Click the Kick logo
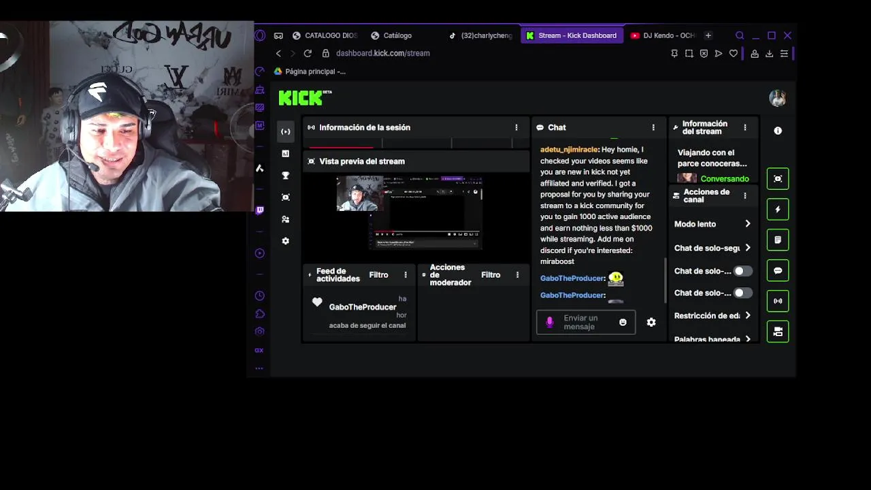Image resolution: width=871 pixels, height=490 pixels. click(305, 98)
